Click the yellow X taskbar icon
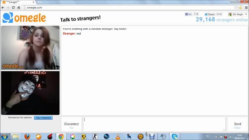The image size is (249, 140). [x=84, y=136]
